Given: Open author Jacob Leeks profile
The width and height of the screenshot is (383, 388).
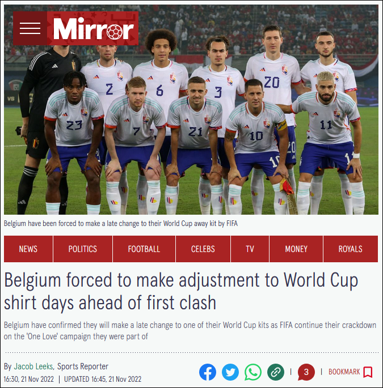Looking at the screenshot, I should pyautogui.click(x=33, y=366).
